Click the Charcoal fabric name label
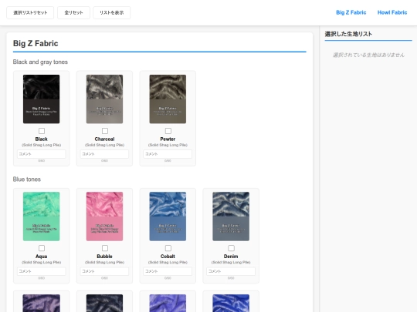 104,139
